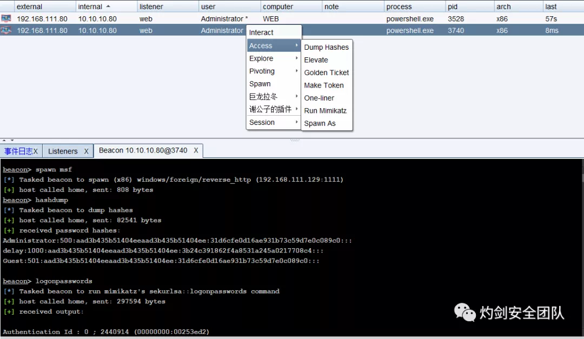Image resolution: width=584 pixels, height=339 pixels.
Task: Click the 'spawn msf' command line
Action: [37, 170]
